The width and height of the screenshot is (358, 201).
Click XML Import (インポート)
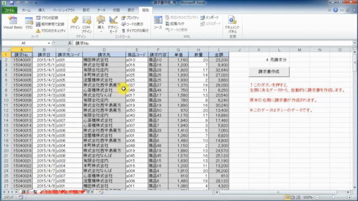pyautogui.click(x=210, y=17)
